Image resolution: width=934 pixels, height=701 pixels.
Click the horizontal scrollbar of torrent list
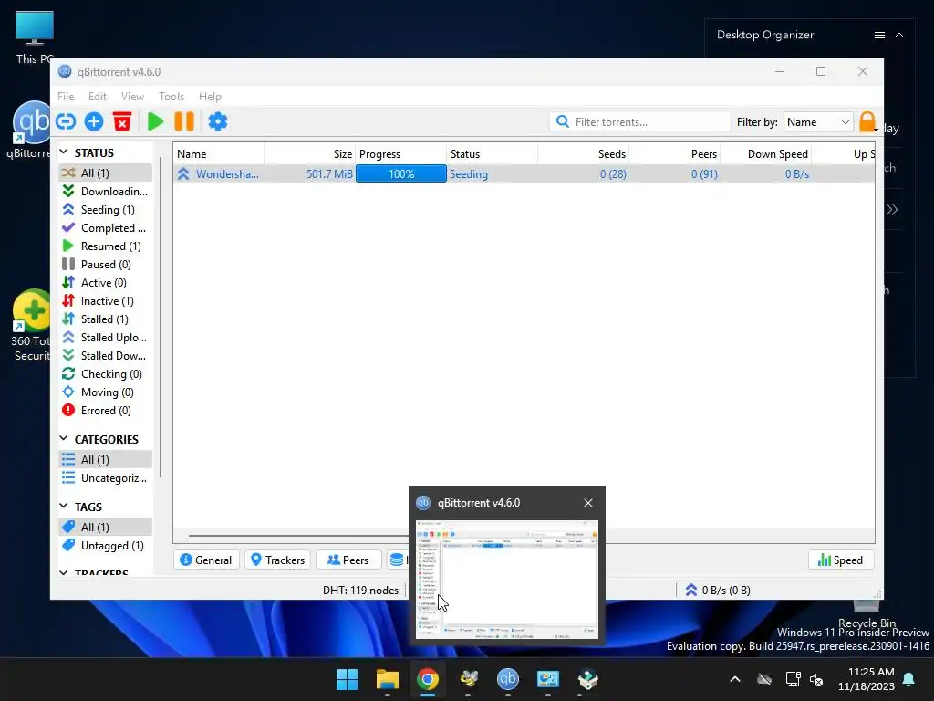pos(298,535)
